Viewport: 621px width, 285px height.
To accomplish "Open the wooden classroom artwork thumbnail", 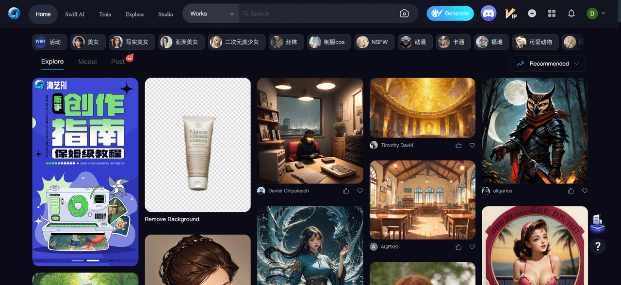I will coord(423,200).
